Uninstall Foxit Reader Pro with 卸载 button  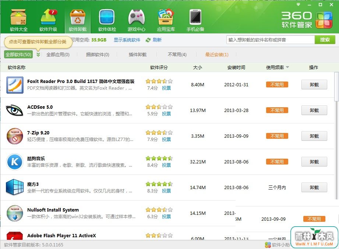[314, 84]
